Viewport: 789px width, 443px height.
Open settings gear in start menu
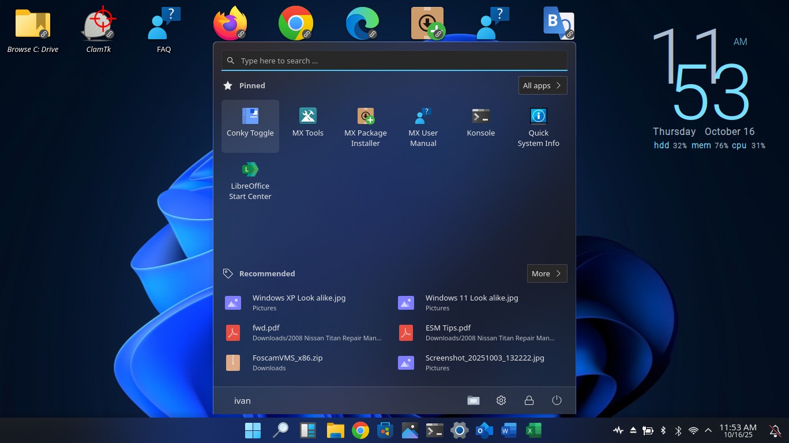pyautogui.click(x=501, y=400)
